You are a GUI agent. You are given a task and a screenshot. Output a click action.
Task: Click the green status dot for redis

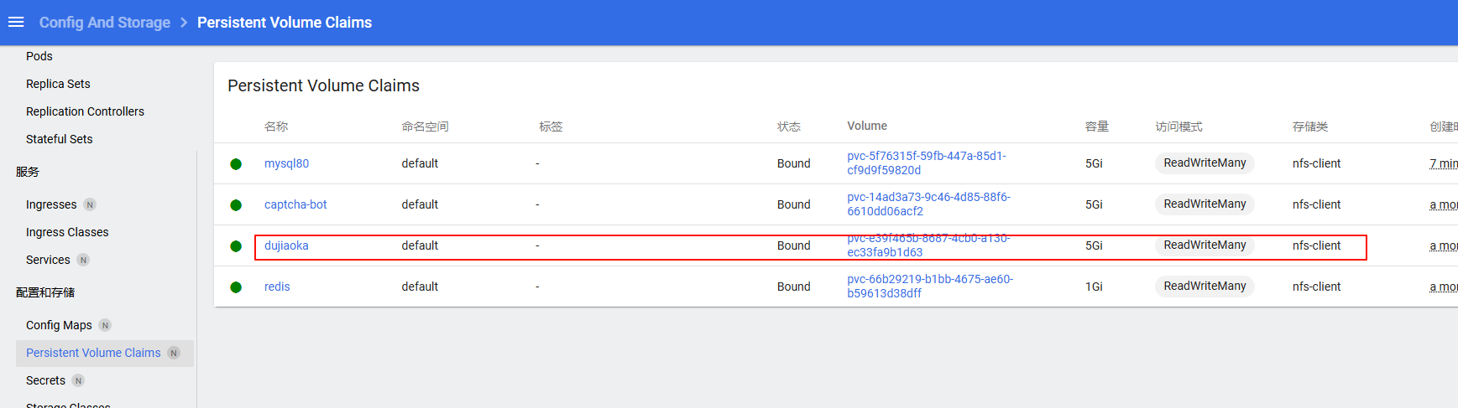click(x=236, y=287)
